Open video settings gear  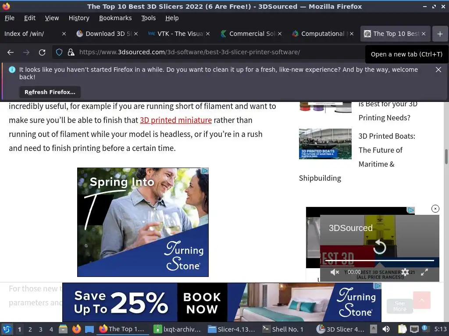point(405,272)
